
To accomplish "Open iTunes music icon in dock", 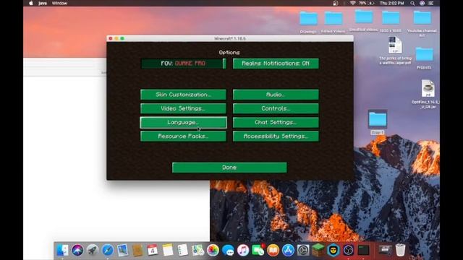I will 243,251.
